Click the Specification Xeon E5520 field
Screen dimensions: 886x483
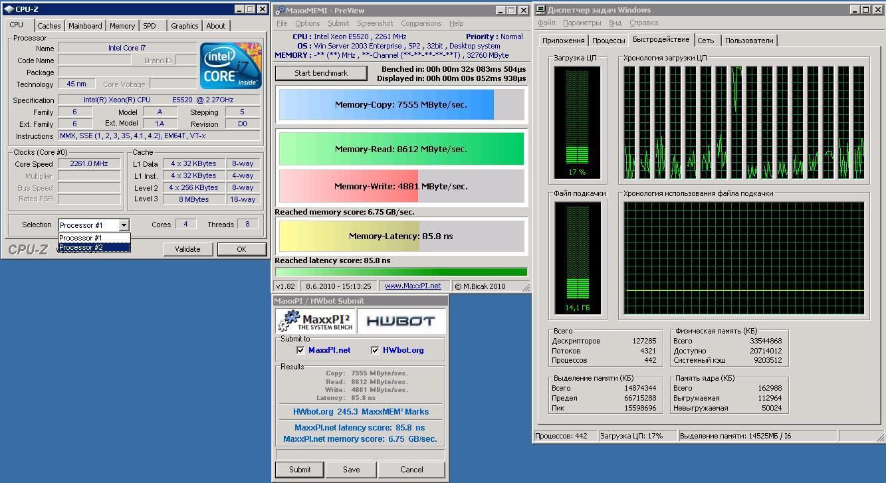tap(159, 100)
